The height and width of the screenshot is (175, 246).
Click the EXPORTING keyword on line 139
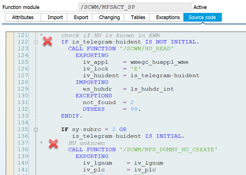[x=92, y=156]
